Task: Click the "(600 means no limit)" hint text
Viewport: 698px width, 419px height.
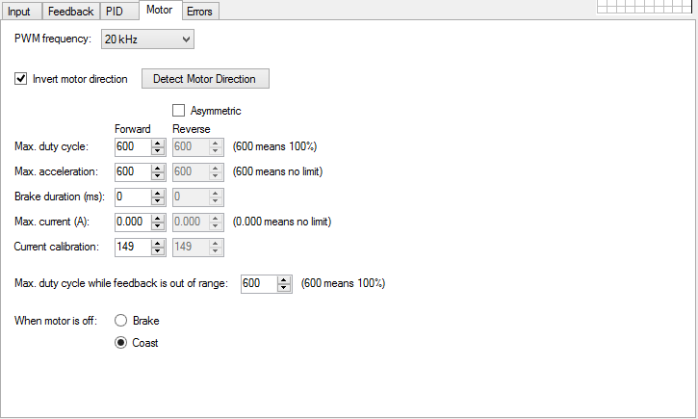Action: coord(278,171)
